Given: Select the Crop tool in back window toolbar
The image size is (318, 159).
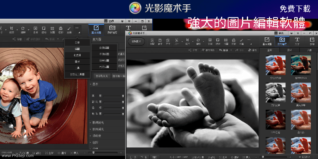Looking at the screenshot, I should click(12, 29).
